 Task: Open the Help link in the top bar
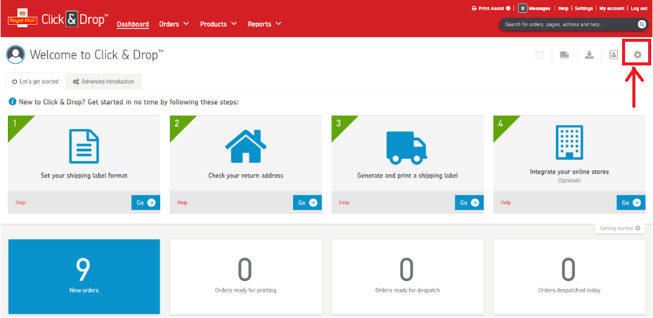coord(563,8)
